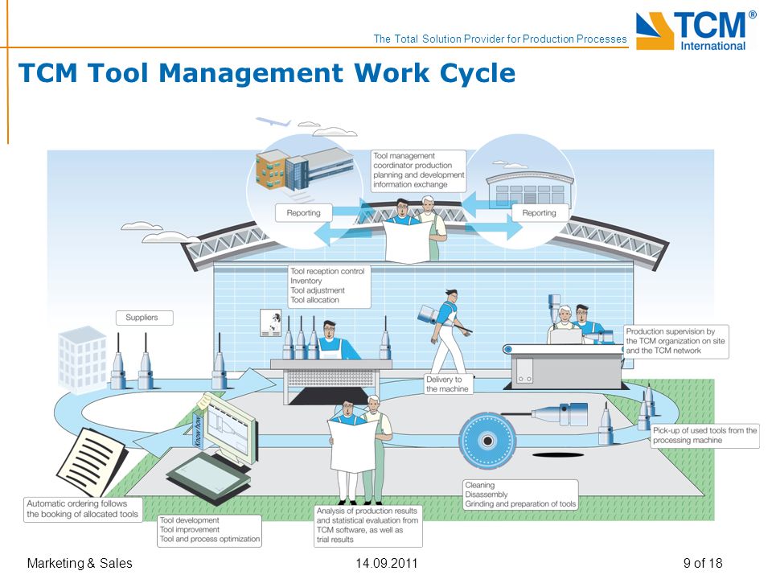Click the 'Analysis of production results' text box

coord(368,525)
